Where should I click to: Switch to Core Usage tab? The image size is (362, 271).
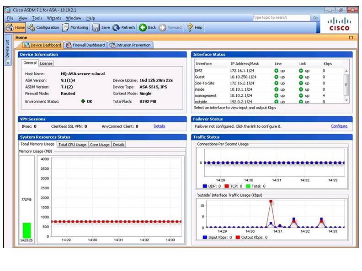pos(100,145)
